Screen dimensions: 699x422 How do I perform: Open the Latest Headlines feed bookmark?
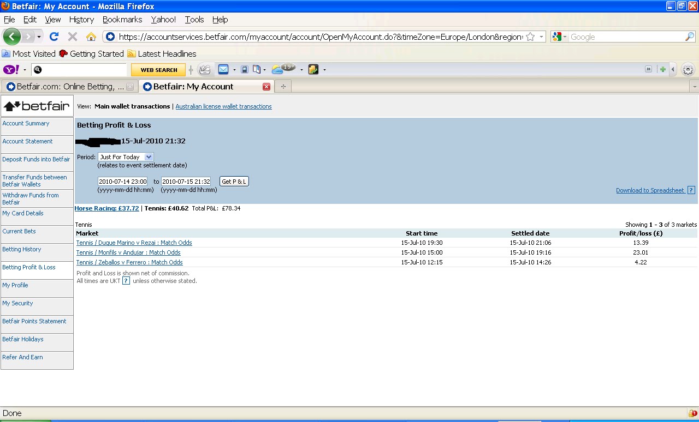(x=162, y=53)
